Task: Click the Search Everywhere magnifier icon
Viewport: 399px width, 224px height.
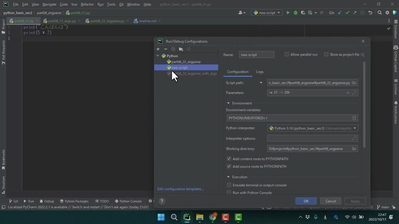Action: 379,13
